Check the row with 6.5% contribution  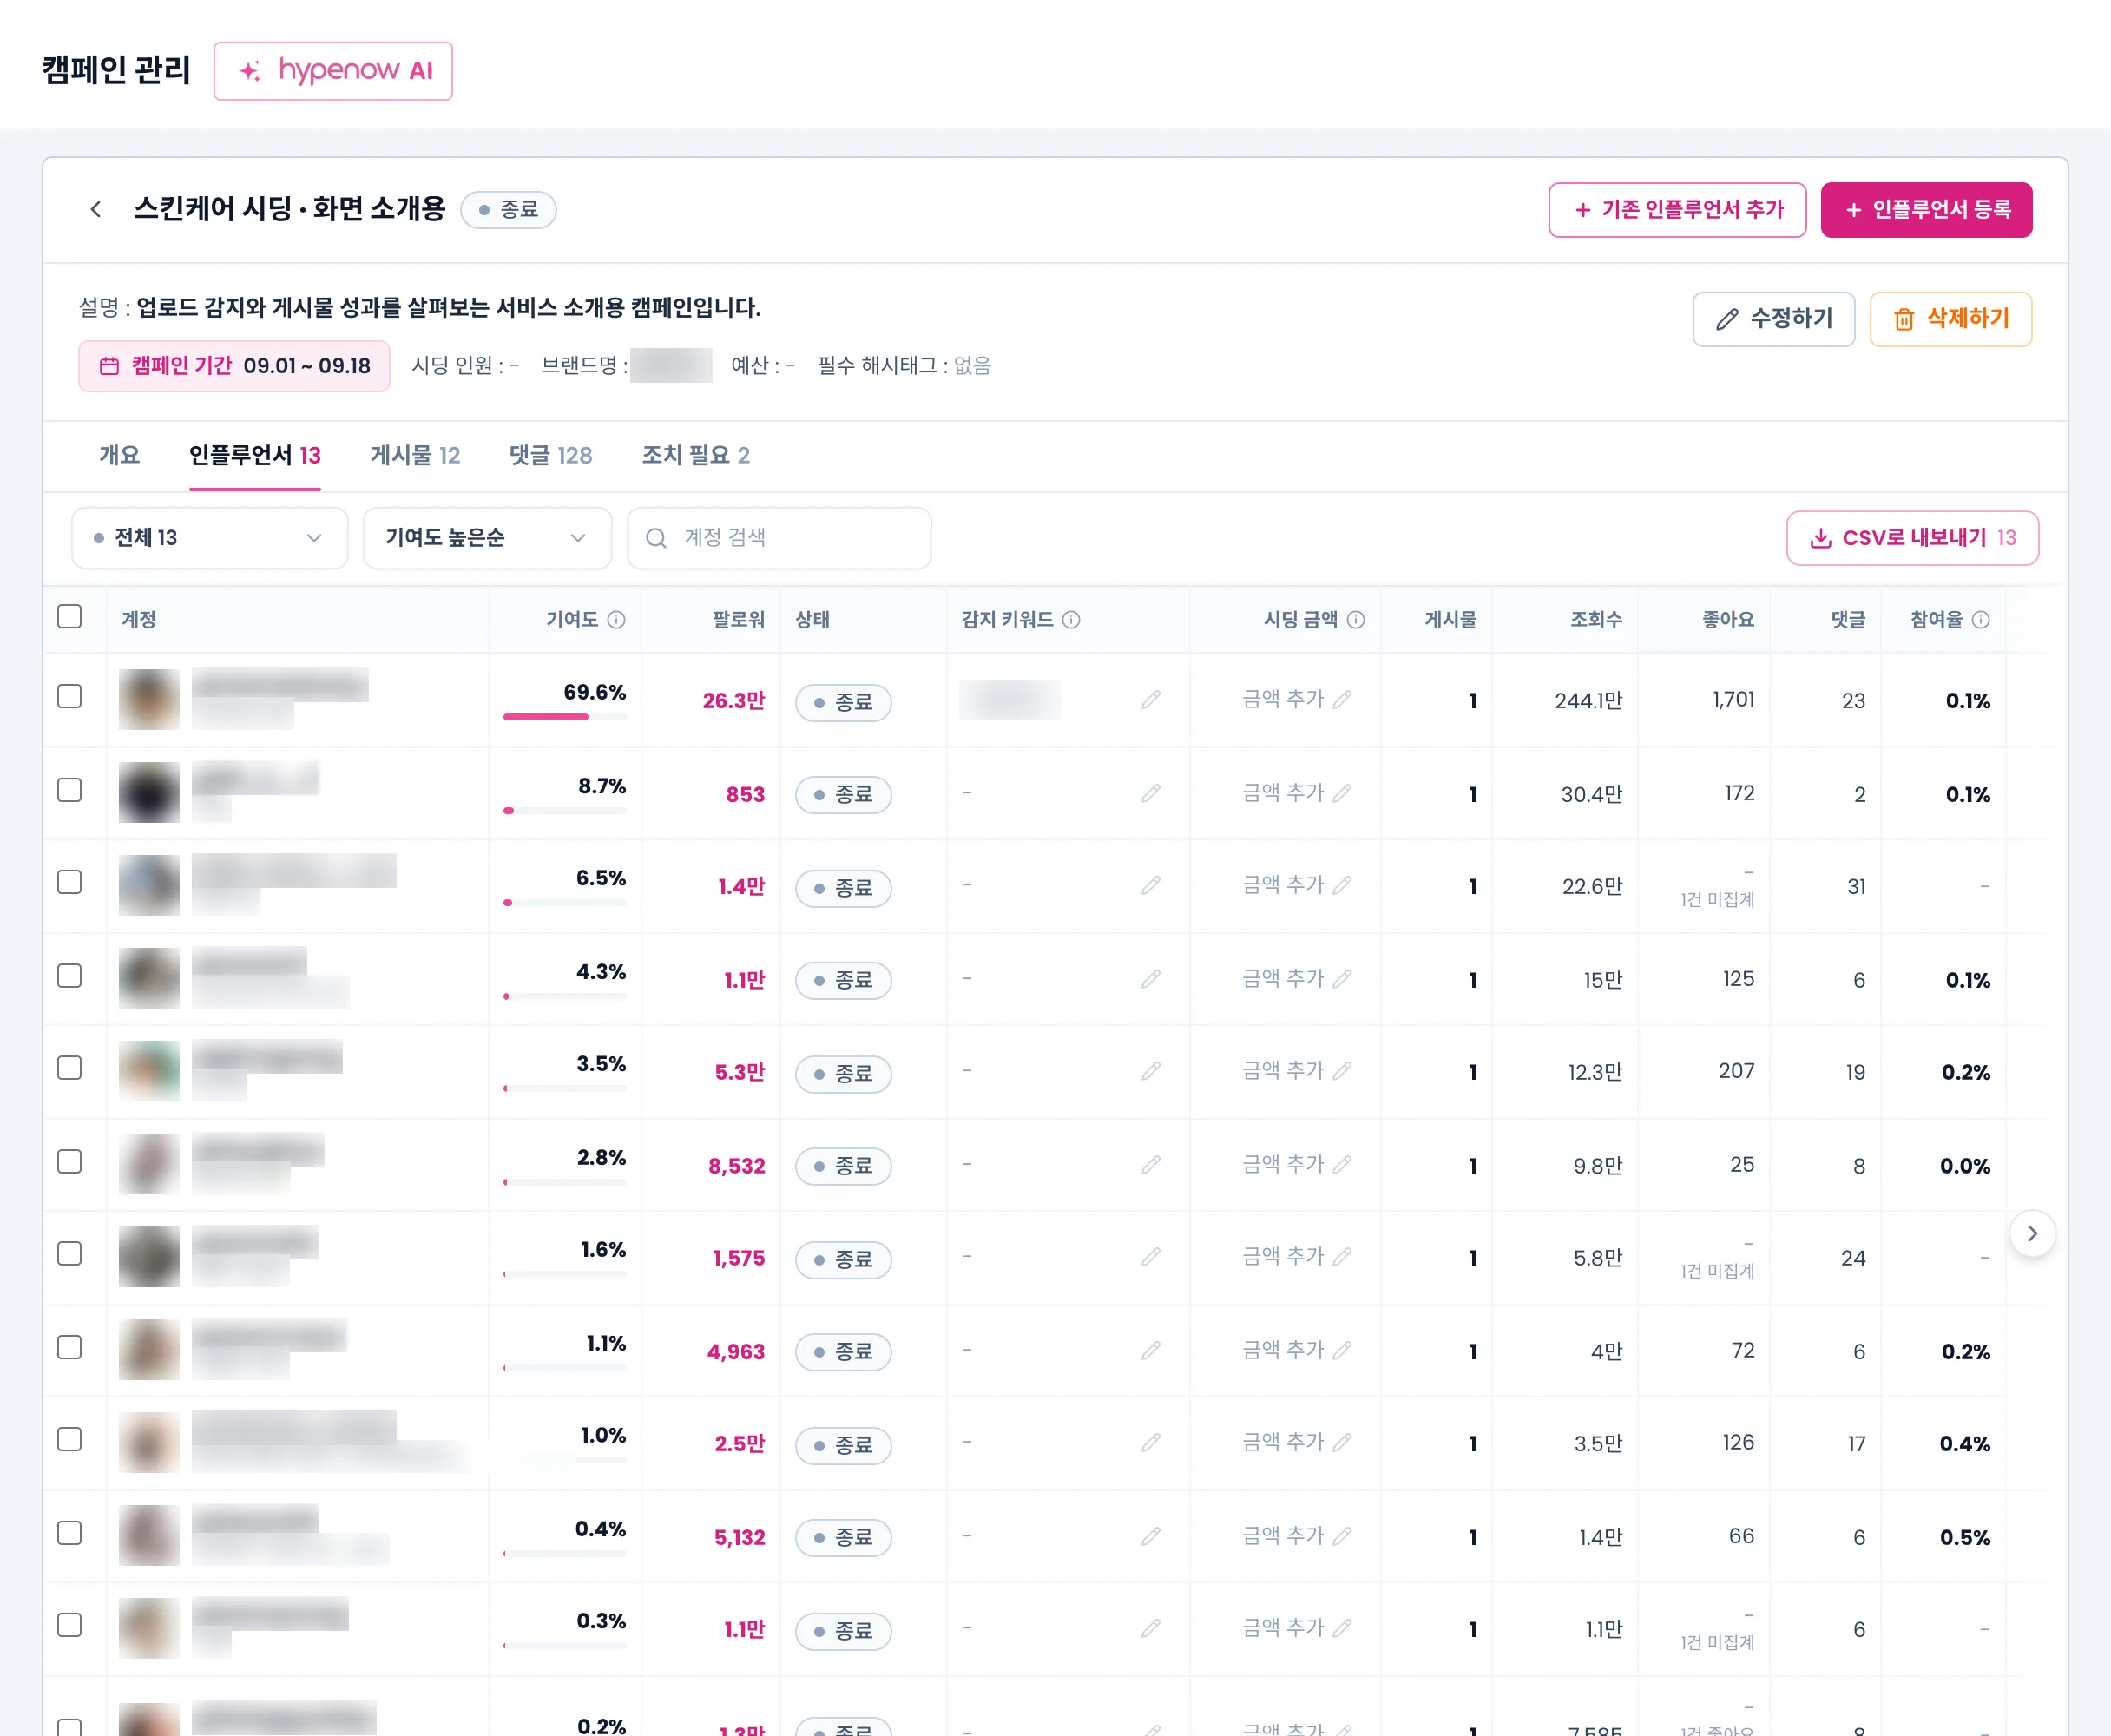click(70, 882)
